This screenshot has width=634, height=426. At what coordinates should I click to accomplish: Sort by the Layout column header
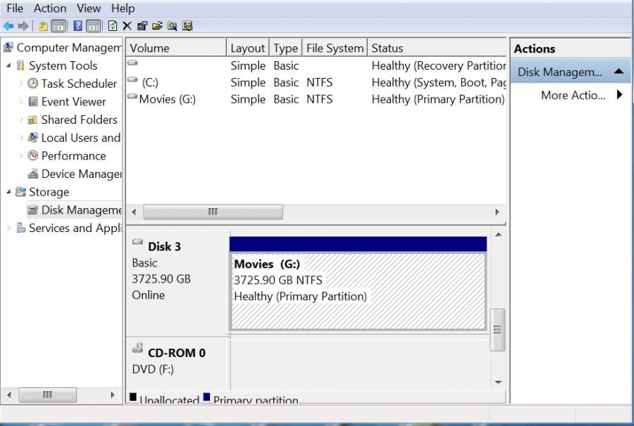(247, 48)
